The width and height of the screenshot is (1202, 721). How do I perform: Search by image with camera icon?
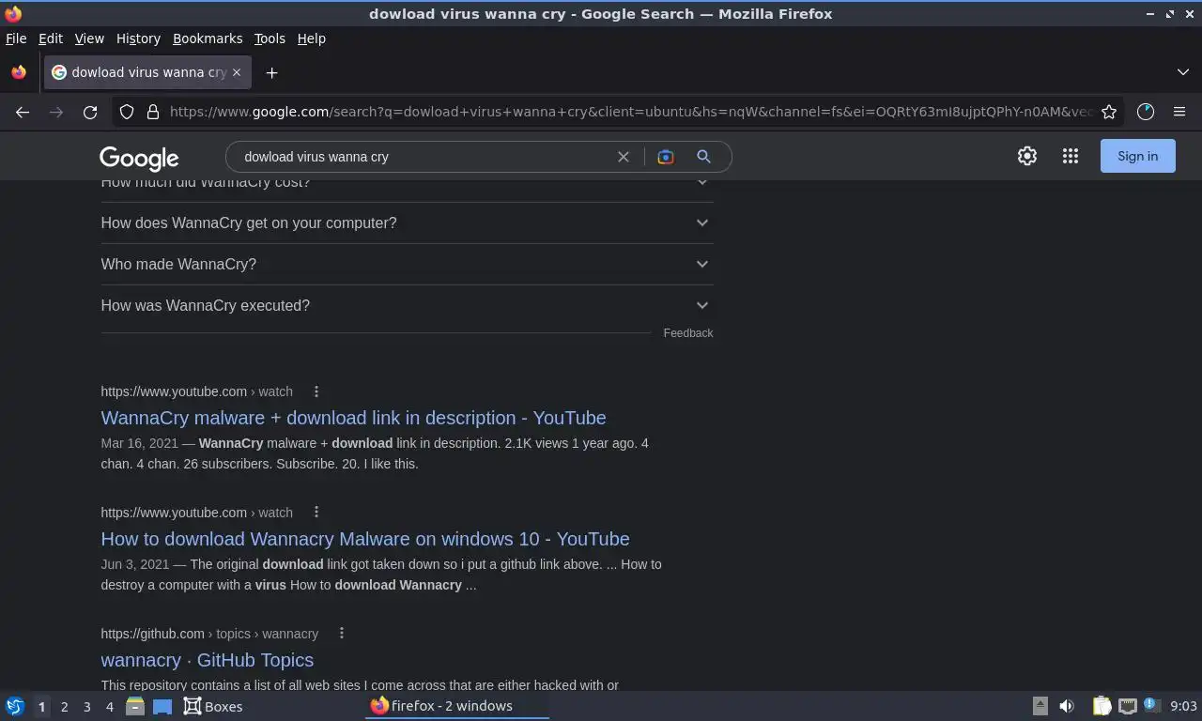pos(666,157)
